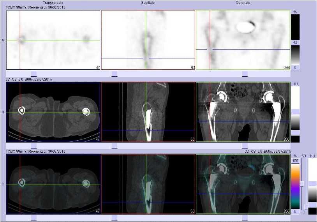
Task: Click the row letter A
Action: pyautogui.click(x=3, y=40)
